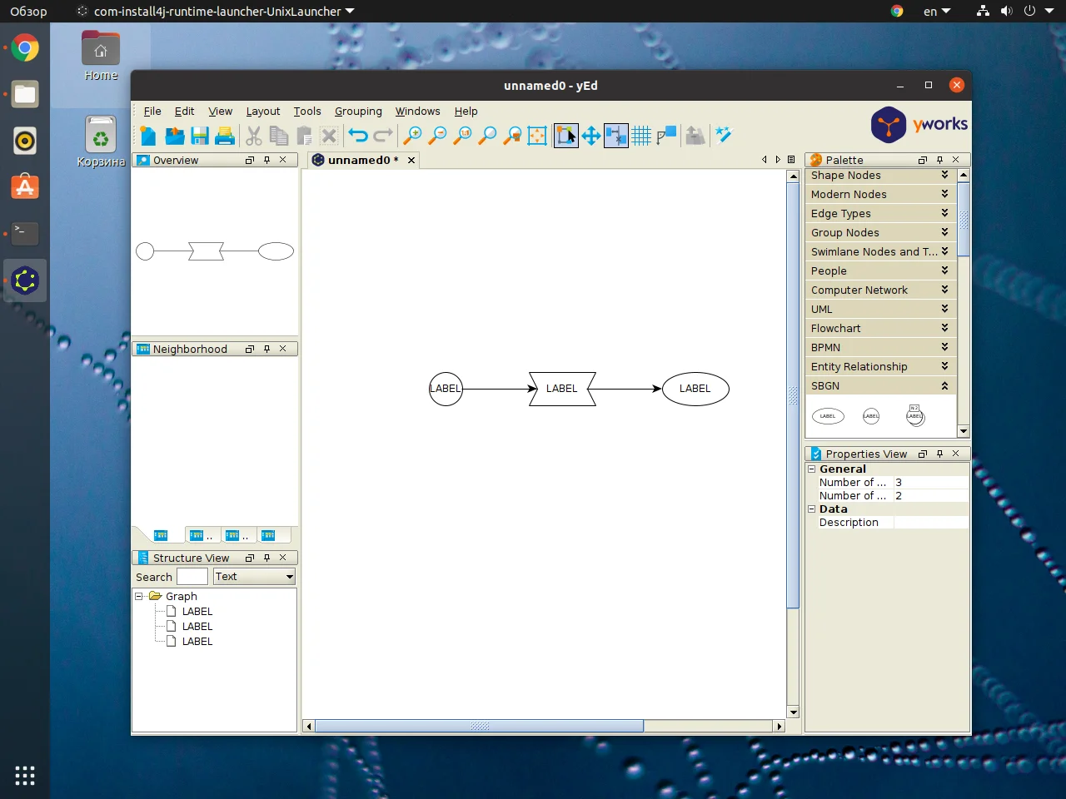Toggle the grid display icon
Screen dimensions: 1066x799
(x=641, y=135)
